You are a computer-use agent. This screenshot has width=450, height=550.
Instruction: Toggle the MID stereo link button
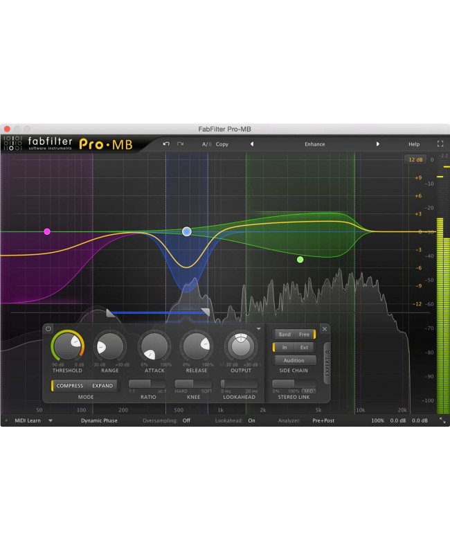[308, 391]
